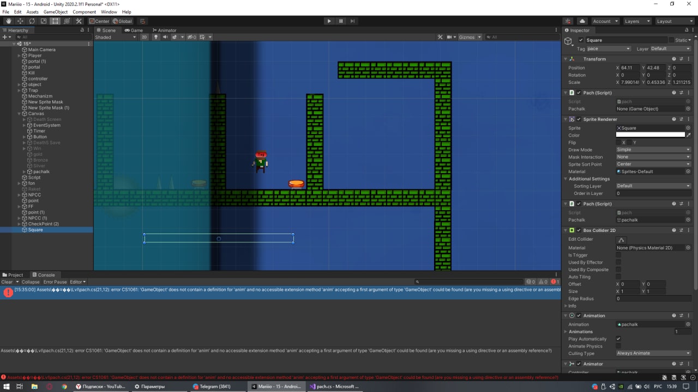This screenshot has height=392, width=698.
Task: Select the Hand tool in the toolbar
Action: coord(8,21)
